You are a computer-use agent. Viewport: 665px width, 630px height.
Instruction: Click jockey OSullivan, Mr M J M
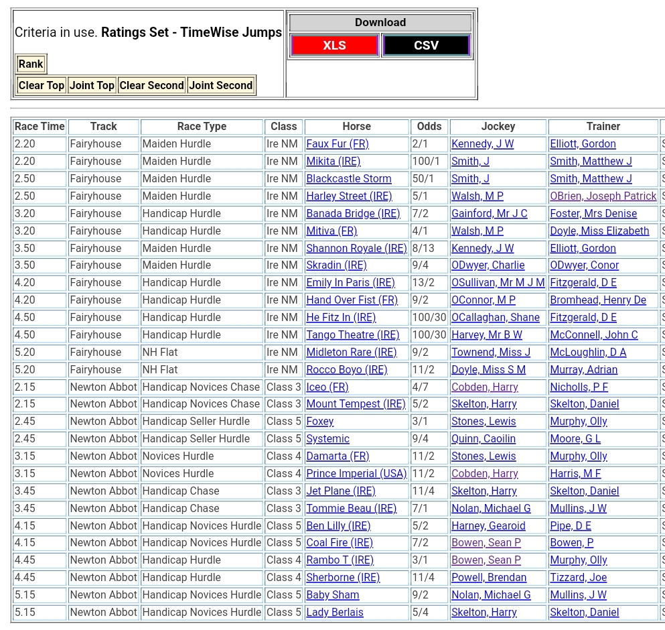[498, 283]
